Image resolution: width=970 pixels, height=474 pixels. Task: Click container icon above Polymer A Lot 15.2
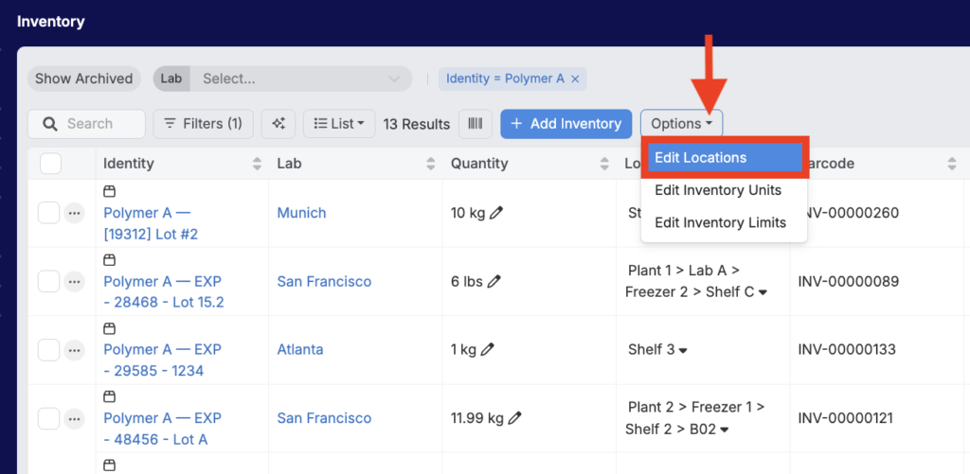[110, 259]
